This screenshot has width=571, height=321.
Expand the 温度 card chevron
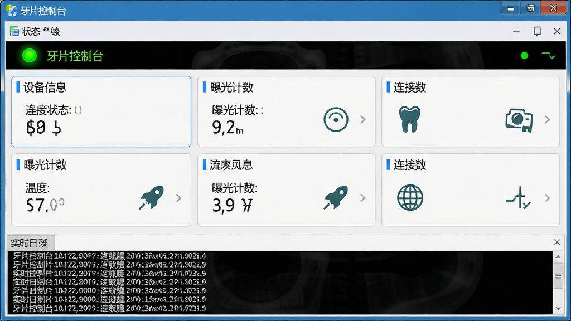(178, 198)
